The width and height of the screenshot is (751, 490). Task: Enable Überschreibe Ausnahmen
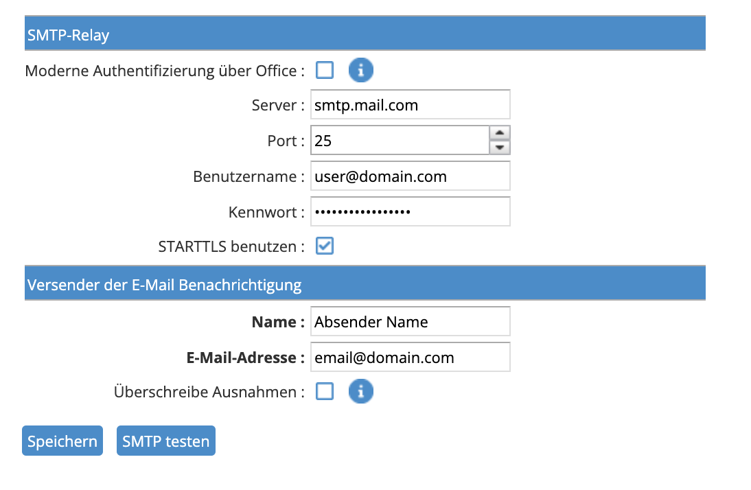pyautogui.click(x=324, y=391)
